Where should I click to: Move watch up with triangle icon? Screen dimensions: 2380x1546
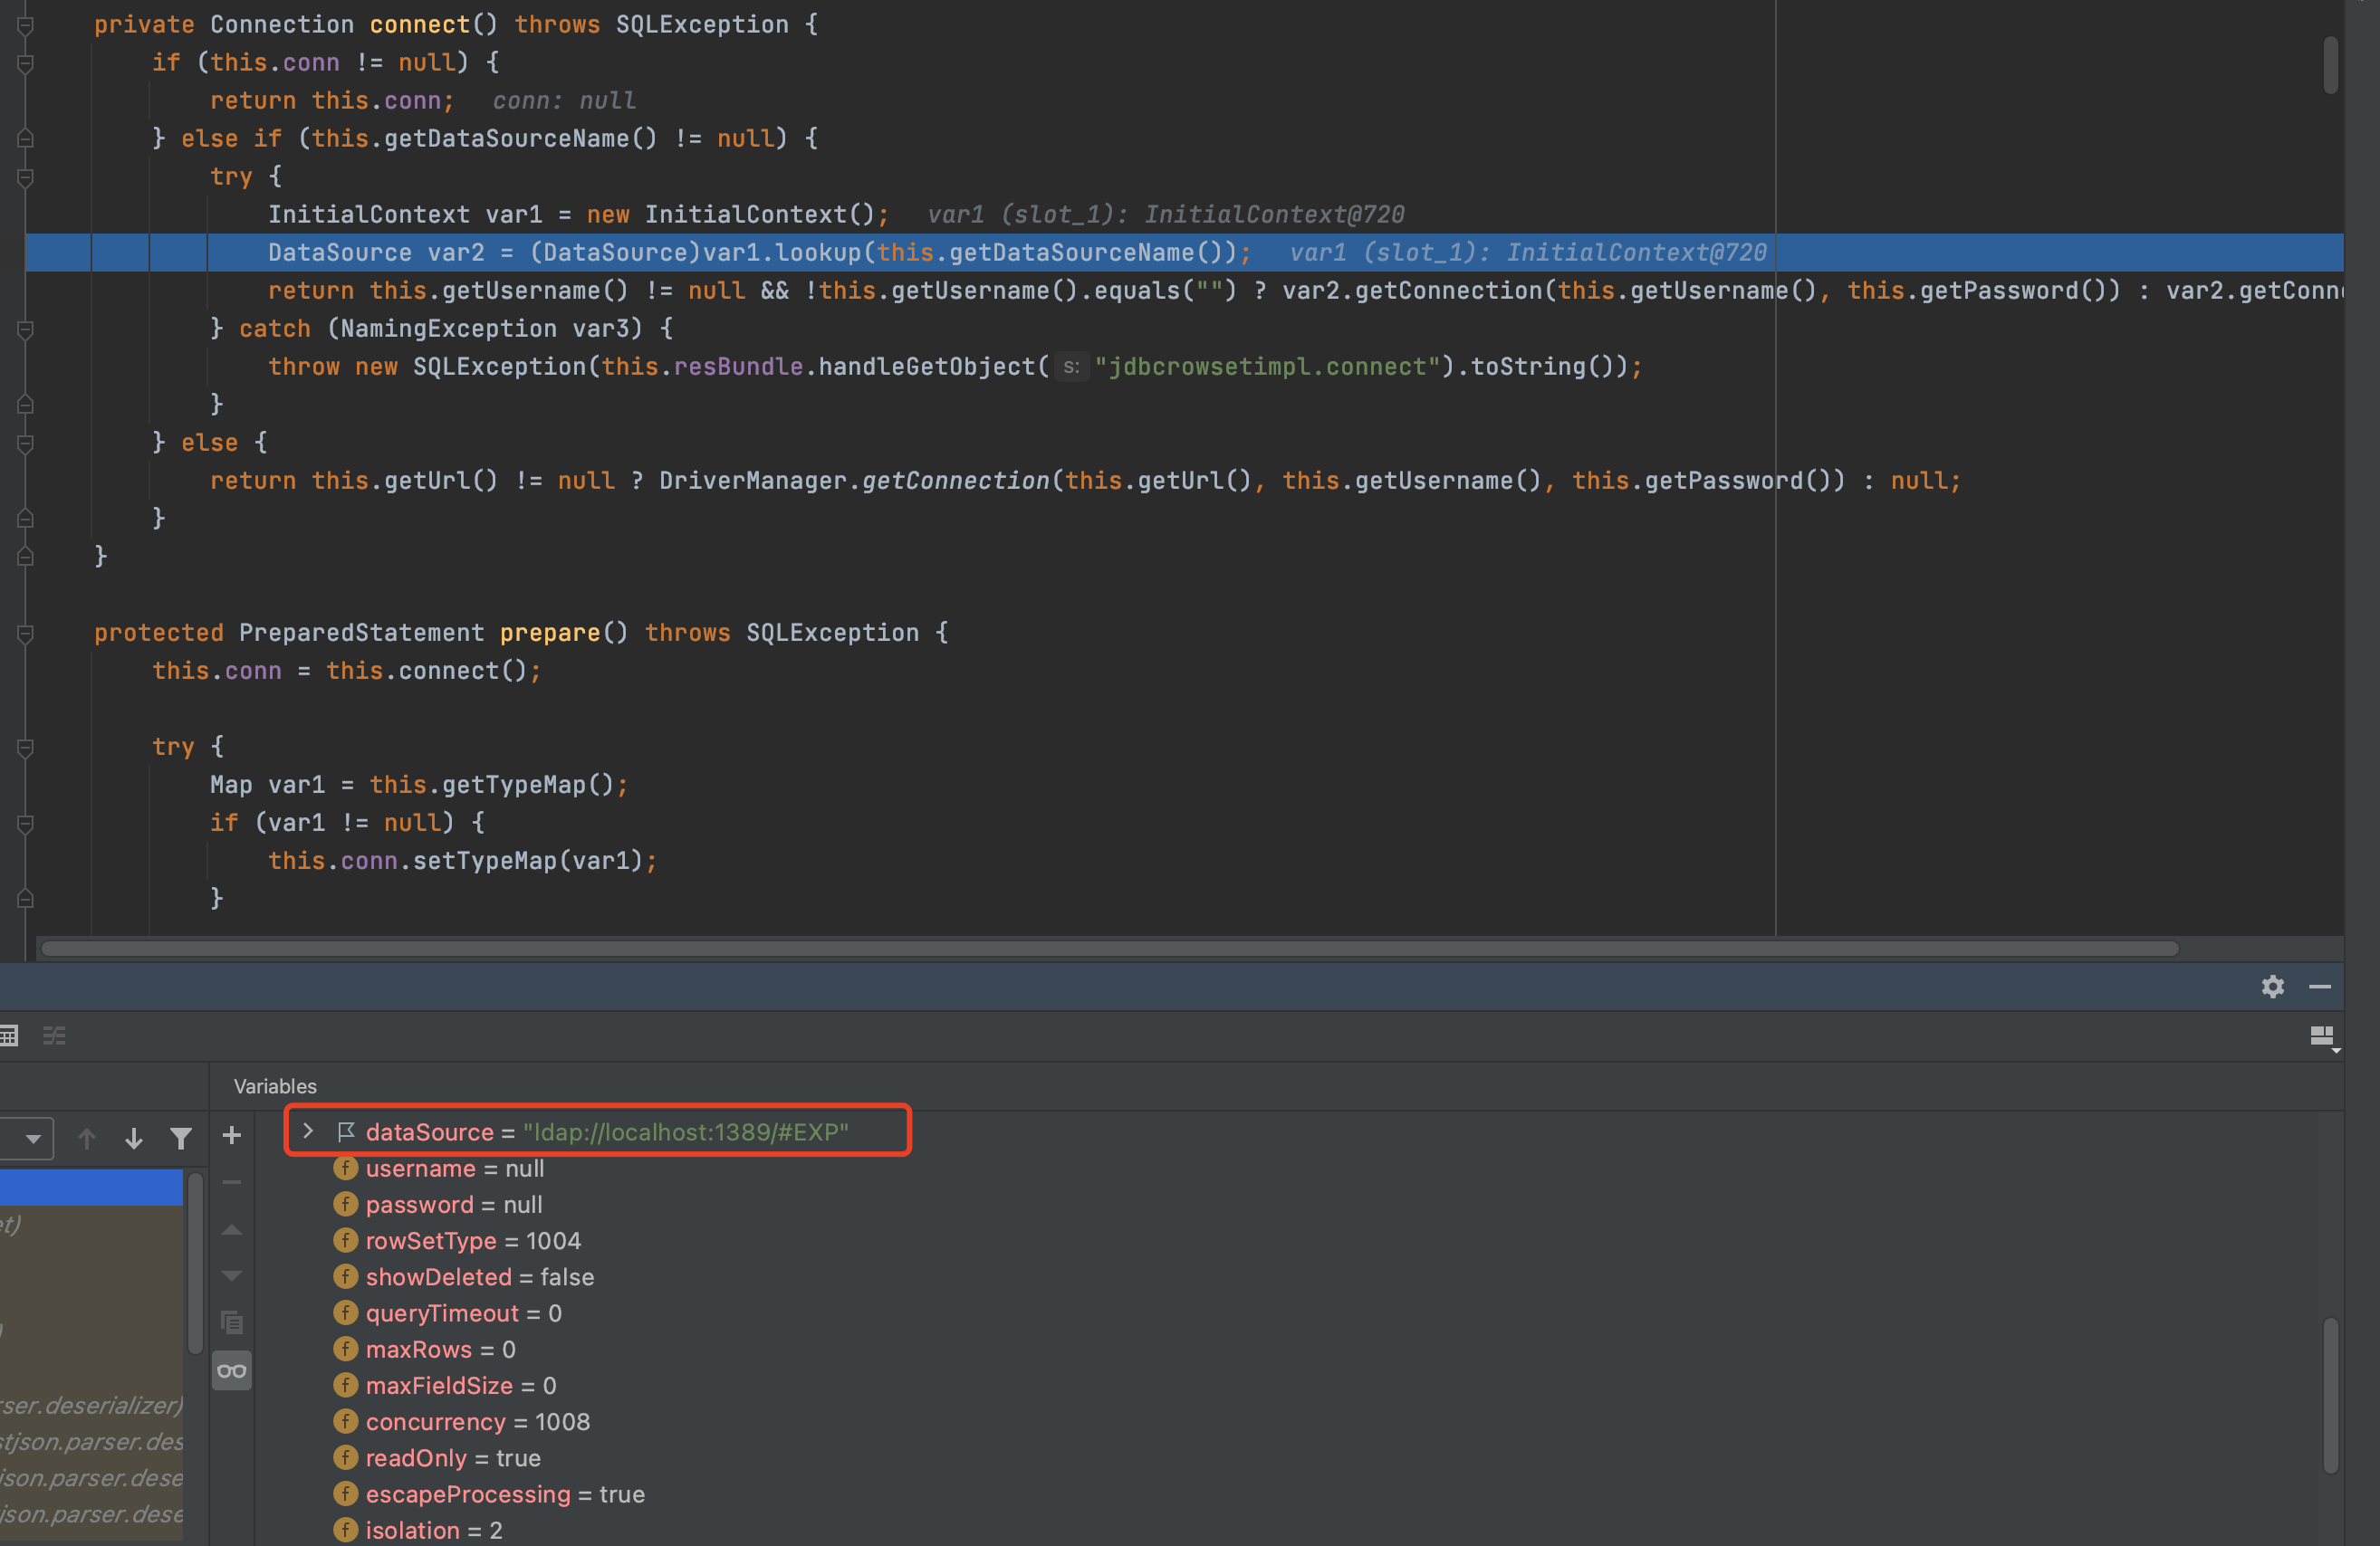click(x=232, y=1229)
